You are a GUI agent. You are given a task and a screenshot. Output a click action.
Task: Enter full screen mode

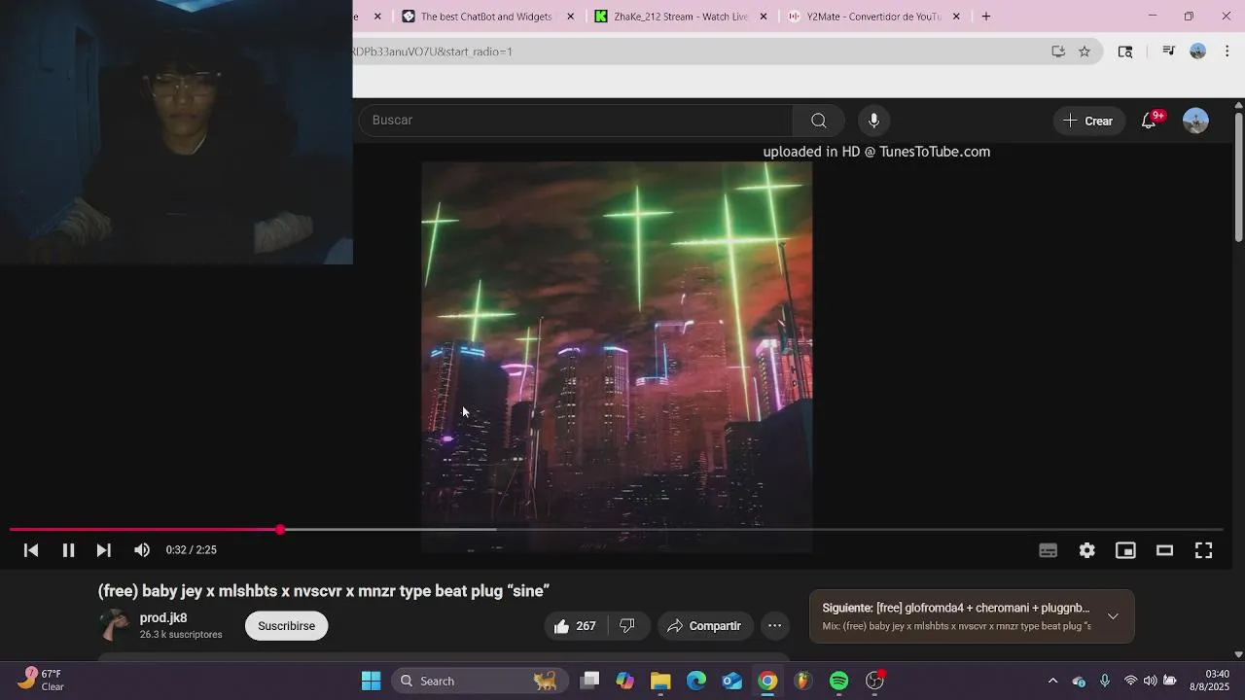(1203, 550)
